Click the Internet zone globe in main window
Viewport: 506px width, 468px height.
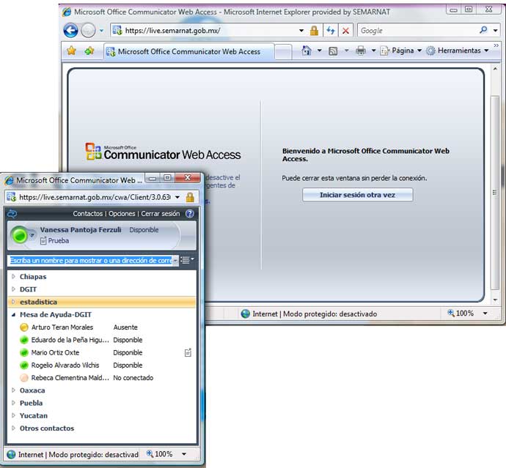pyautogui.click(x=245, y=313)
